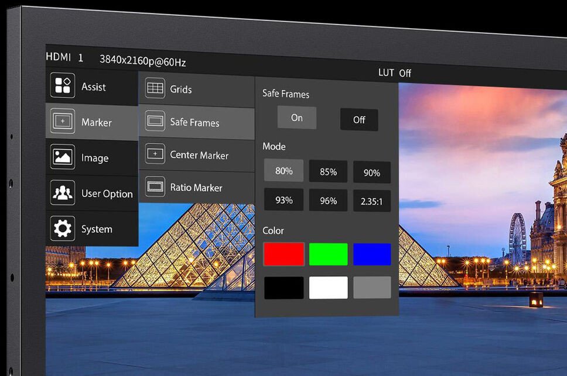Click the Ratio Marker icon
This screenshot has height=376, width=567.
click(155, 186)
